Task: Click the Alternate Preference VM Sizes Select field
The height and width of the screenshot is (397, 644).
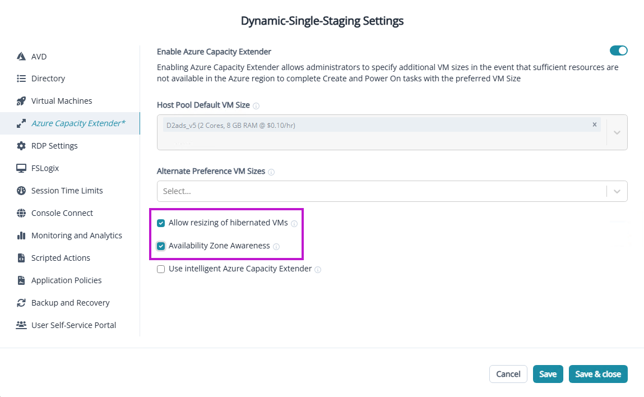Action: coord(381,191)
